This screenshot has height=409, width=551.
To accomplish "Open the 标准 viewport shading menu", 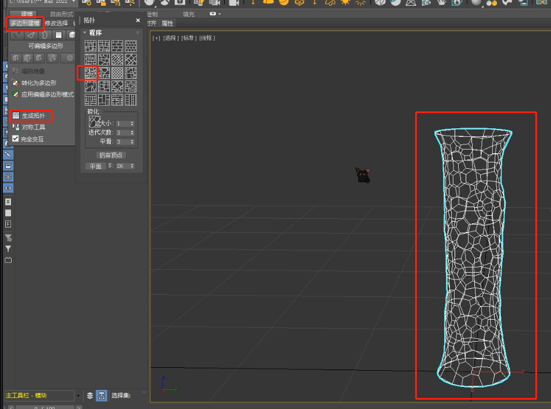I will click(x=189, y=38).
